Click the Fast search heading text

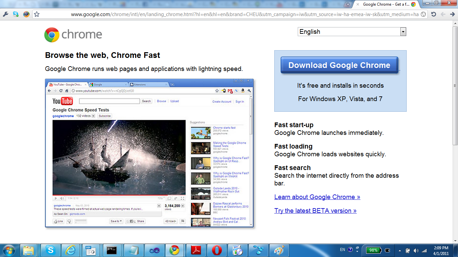[x=292, y=168]
